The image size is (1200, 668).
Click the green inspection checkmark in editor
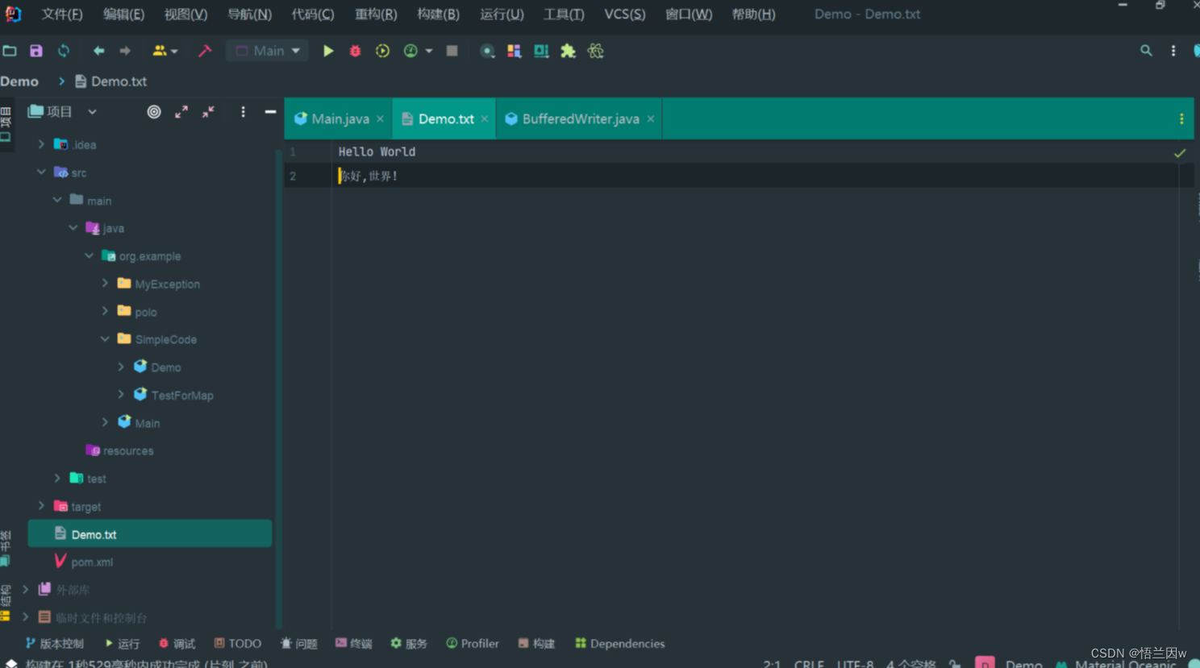tap(1180, 153)
